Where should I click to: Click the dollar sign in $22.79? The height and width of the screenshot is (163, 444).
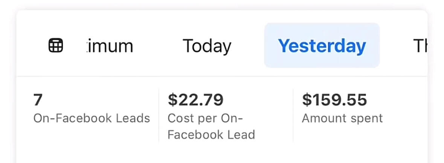[172, 100]
